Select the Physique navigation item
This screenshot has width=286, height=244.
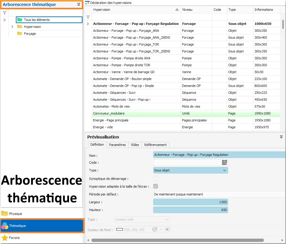(x=42, y=213)
